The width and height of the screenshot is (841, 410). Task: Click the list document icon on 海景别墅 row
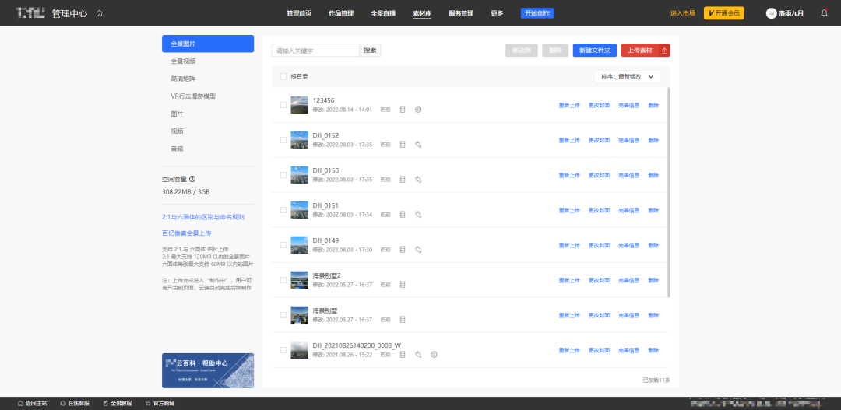tap(403, 320)
